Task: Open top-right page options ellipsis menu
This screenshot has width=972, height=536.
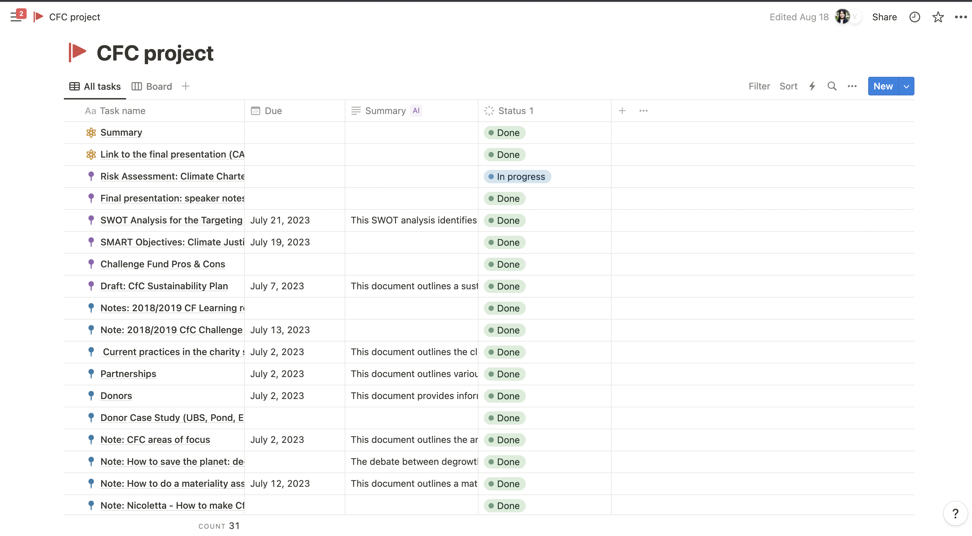Action: (961, 17)
